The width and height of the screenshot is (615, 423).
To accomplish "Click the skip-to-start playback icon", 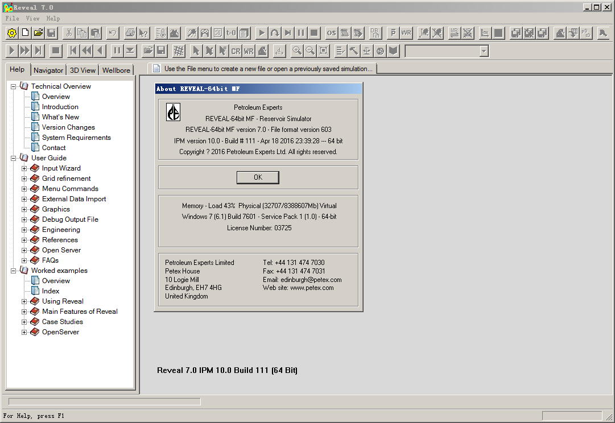I will click(x=73, y=51).
